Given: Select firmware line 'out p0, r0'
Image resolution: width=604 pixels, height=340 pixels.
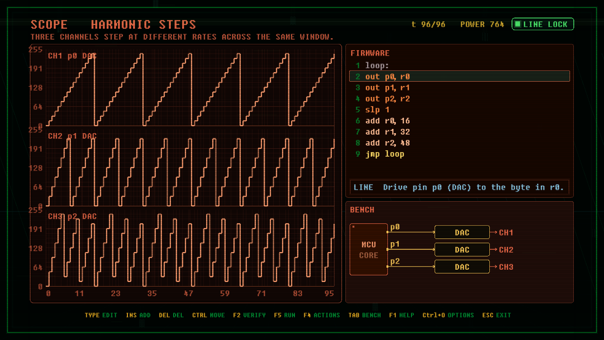Looking at the screenshot, I should [459, 76].
